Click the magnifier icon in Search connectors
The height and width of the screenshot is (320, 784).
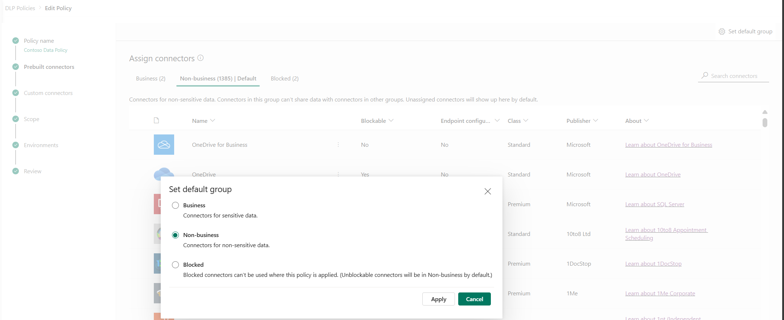pos(705,75)
